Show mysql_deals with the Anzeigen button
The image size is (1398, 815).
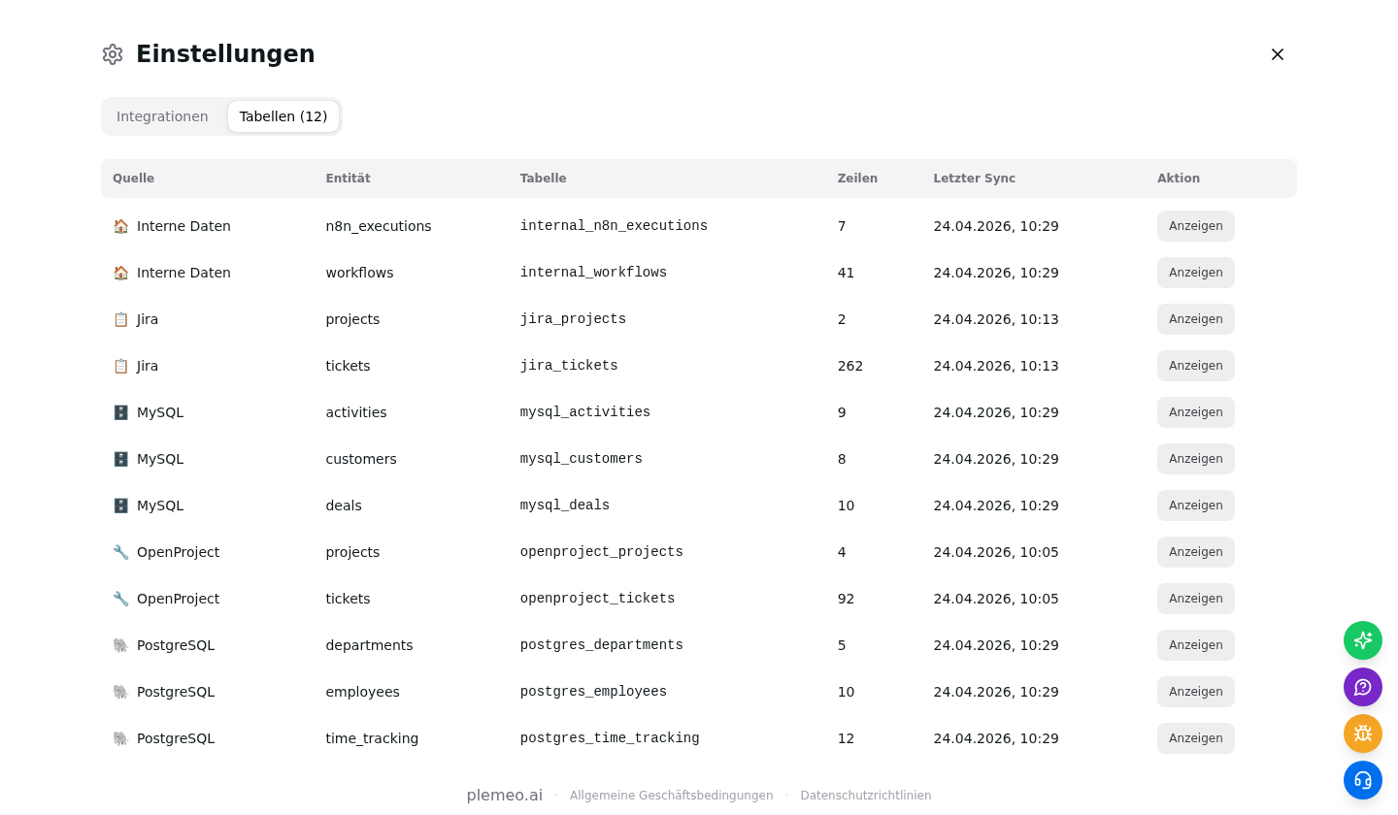tap(1196, 505)
